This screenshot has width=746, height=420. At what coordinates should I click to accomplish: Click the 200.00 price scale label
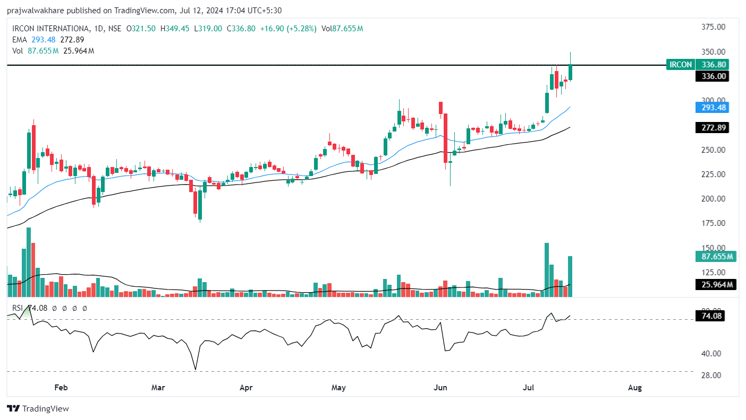713,199
